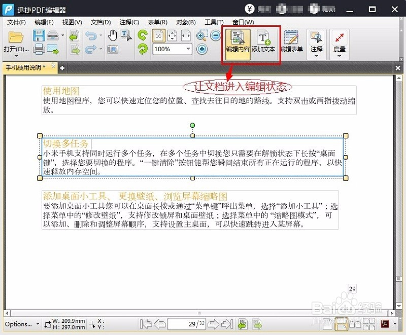This screenshot has width=406, height=335.
Task: Enable single page layout view
Action: coord(327,324)
